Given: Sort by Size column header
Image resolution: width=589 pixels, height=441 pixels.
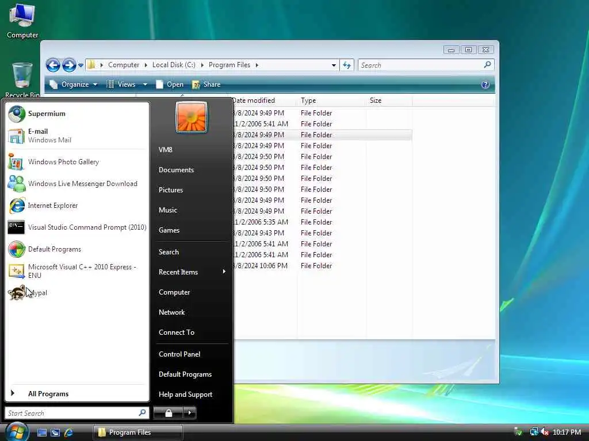Looking at the screenshot, I should point(389,100).
